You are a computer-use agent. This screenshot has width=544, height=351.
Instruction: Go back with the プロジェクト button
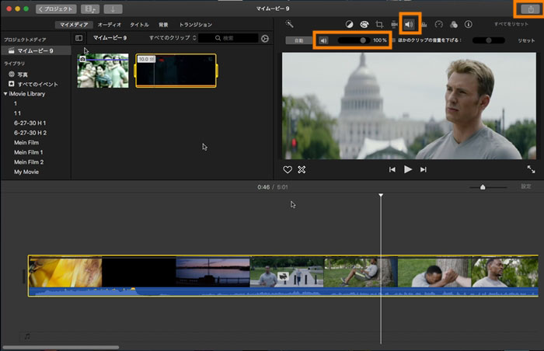tap(56, 9)
